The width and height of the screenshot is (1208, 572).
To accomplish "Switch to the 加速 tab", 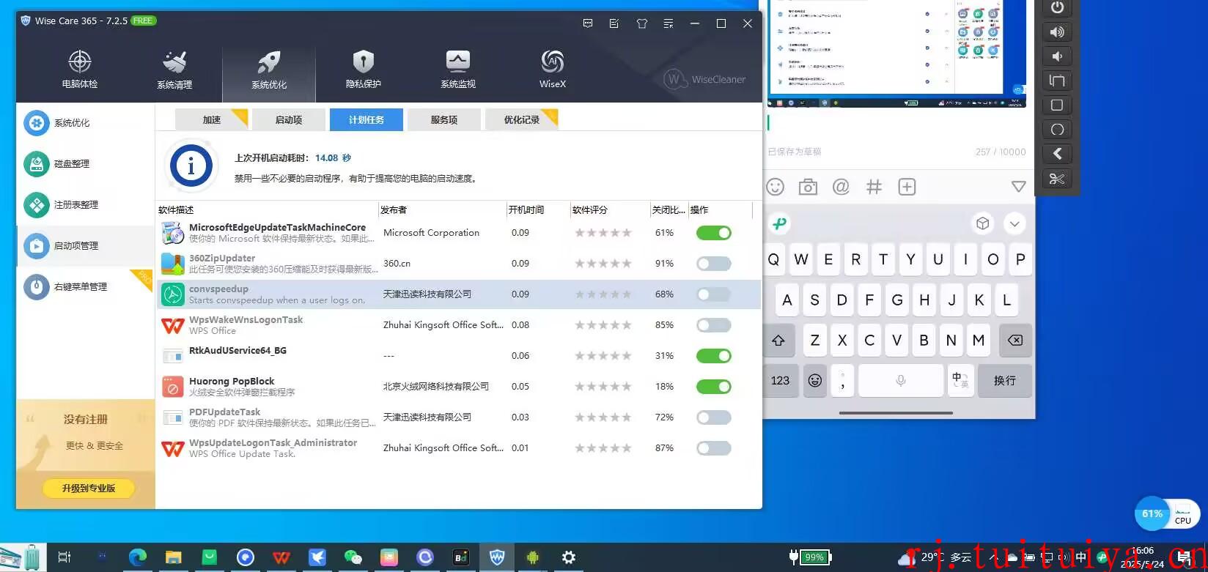I will click(211, 119).
